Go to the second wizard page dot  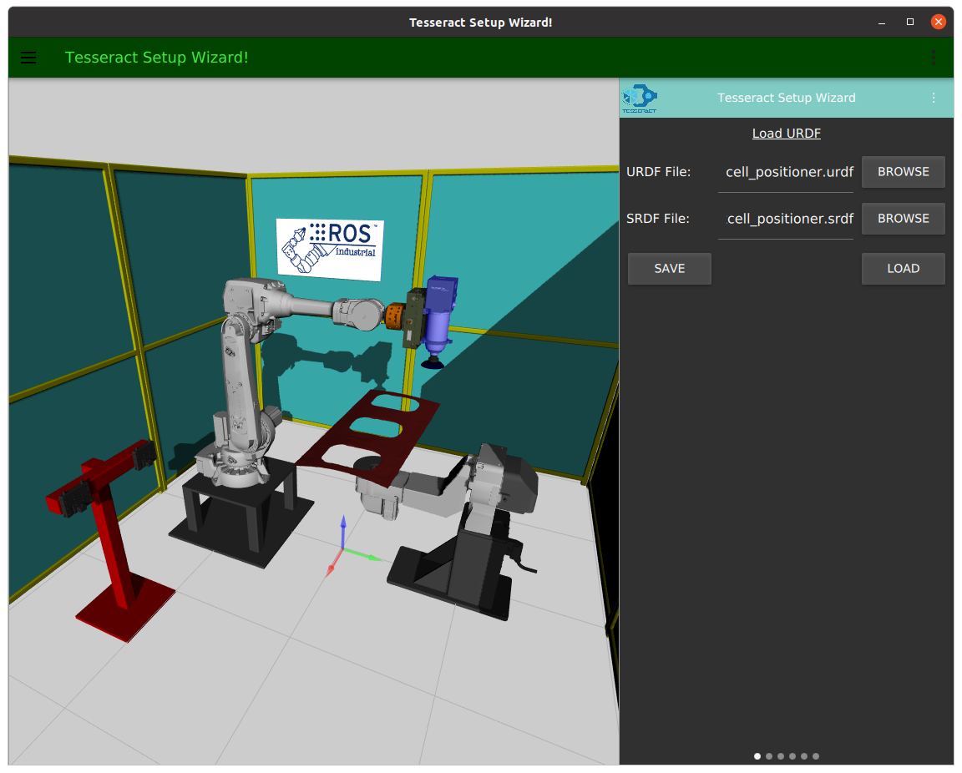[769, 756]
